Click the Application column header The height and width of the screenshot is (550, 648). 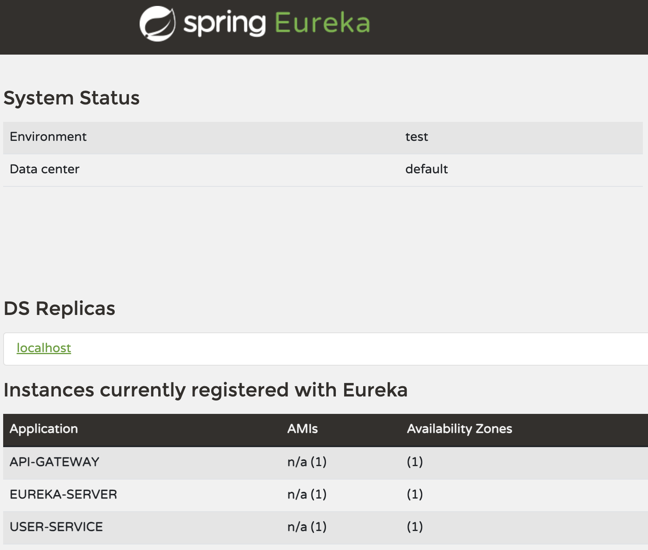(44, 429)
